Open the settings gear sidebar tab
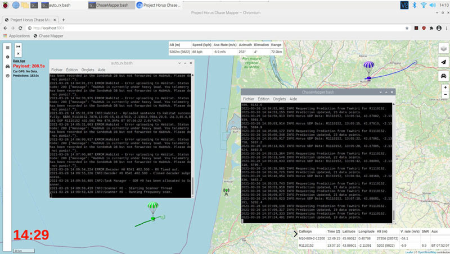The image size is (450, 254). point(8,57)
